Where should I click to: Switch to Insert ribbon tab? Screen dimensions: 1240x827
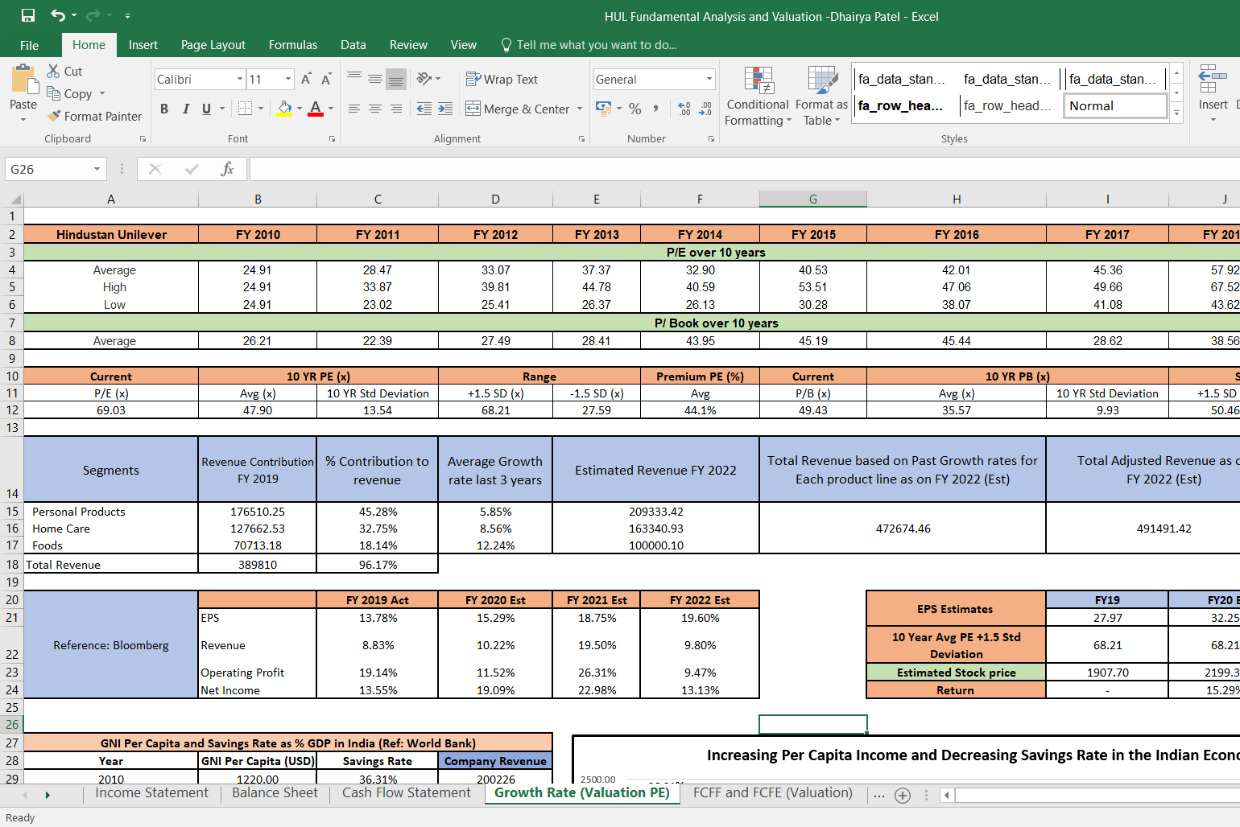pyautogui.click(x=143, y=45)
